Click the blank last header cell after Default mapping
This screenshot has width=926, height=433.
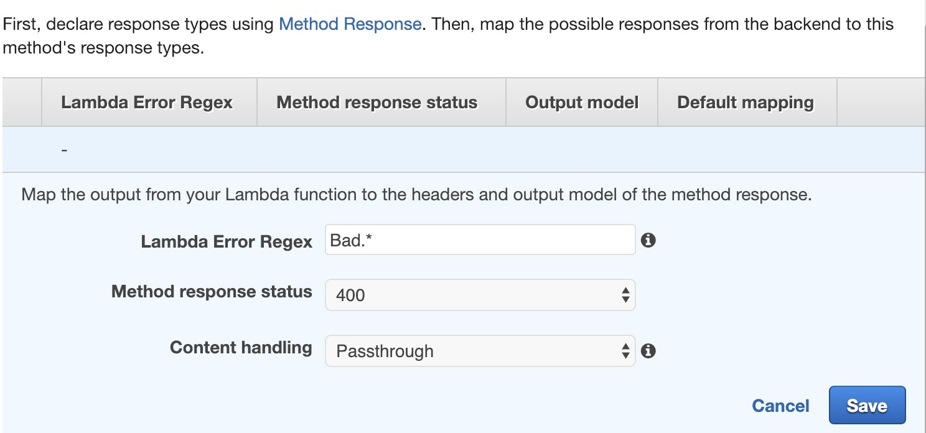coord(881,103)
